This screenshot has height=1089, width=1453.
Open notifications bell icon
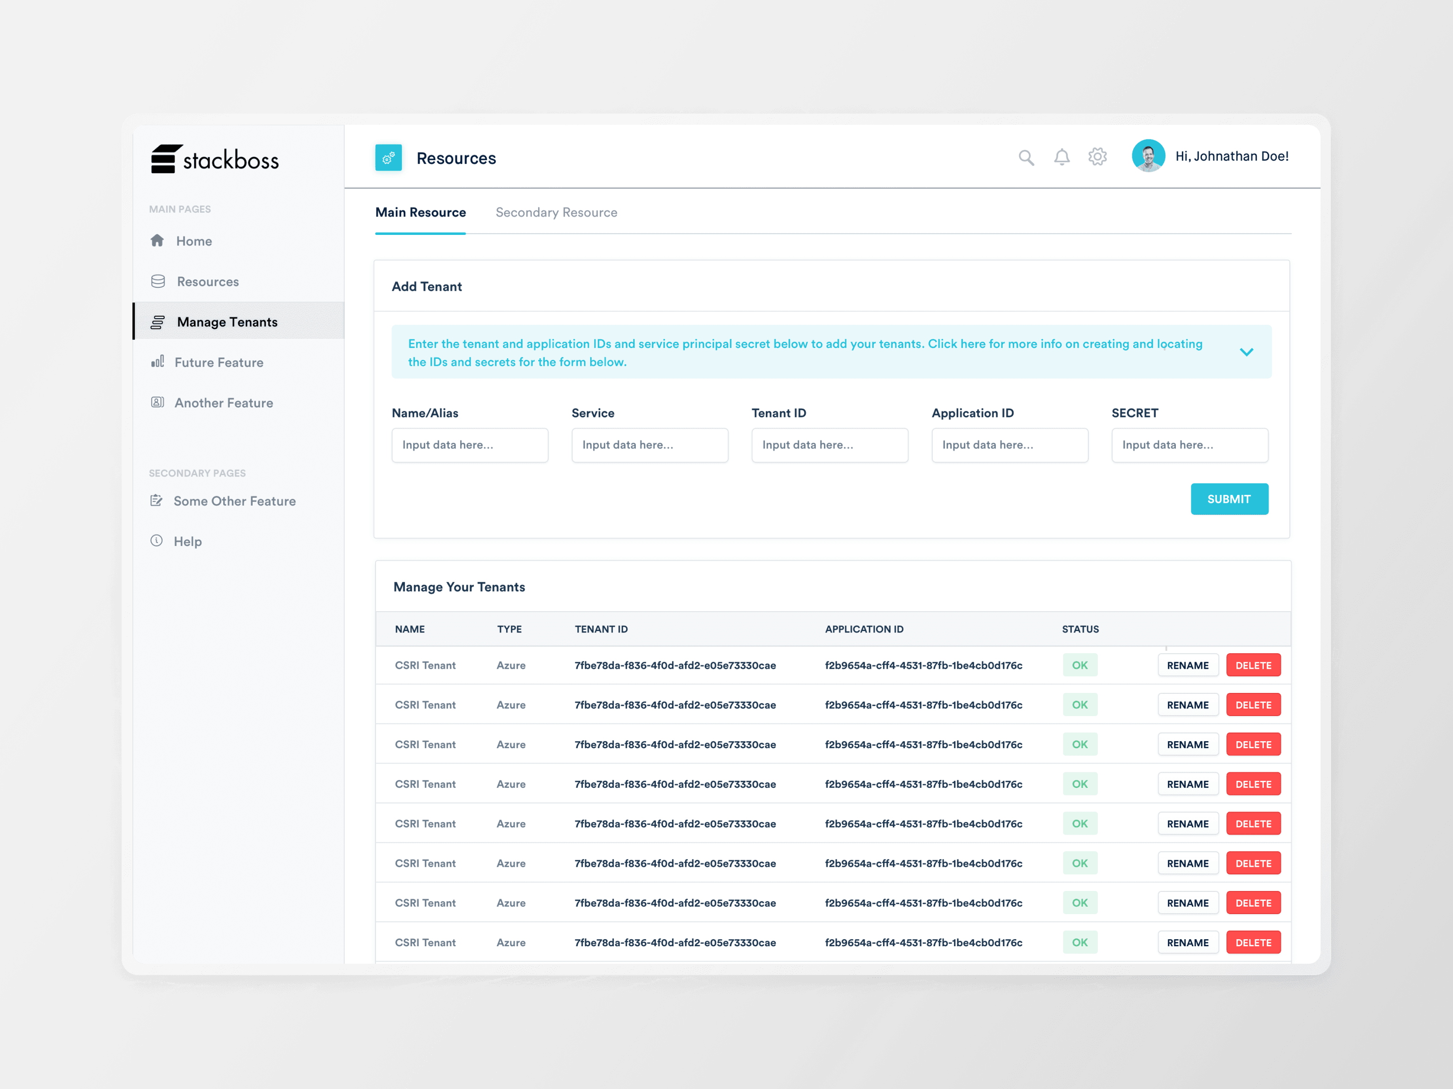[x=1061, y=157]
